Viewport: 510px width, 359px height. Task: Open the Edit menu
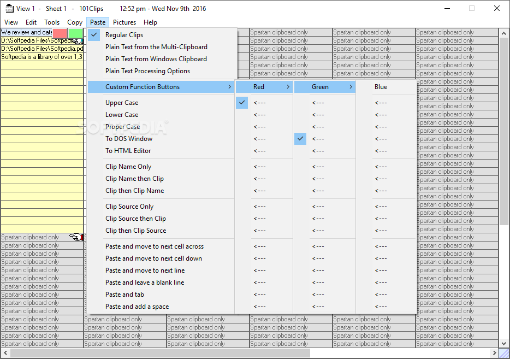(31, 22)
